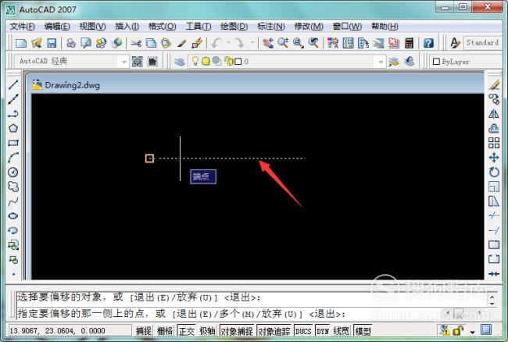Select the Array tool
The image size is (508, 342).
[x=494, y=143]
